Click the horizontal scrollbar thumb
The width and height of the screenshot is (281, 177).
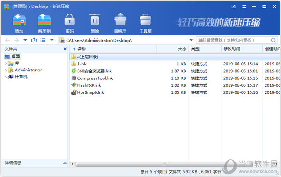click(164, 164)
